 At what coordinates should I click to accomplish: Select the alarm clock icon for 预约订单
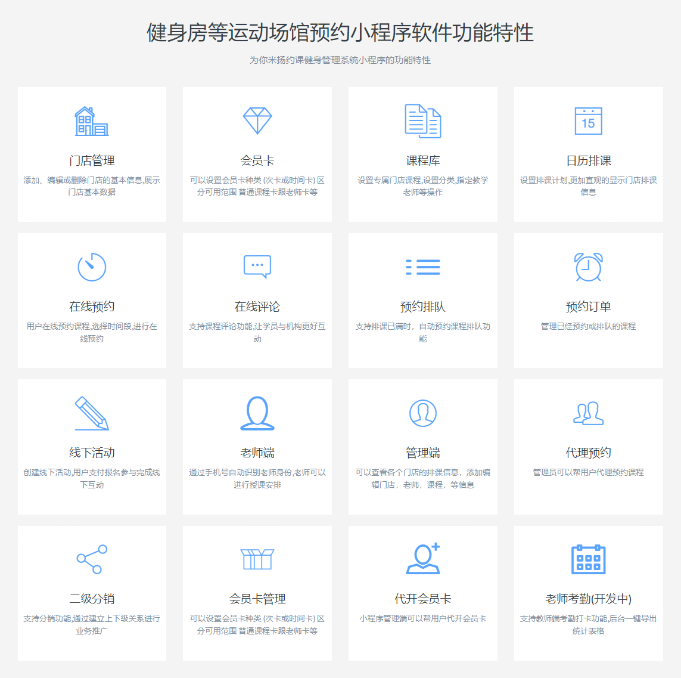coord(588,267)
